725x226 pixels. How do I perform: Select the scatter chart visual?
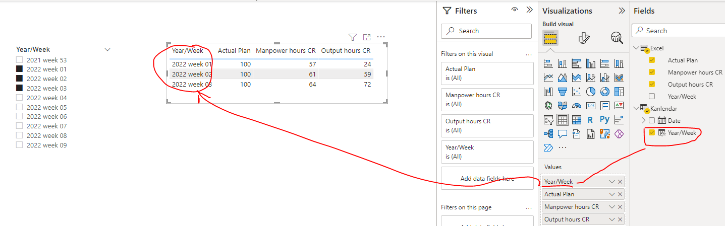(x=577, y=92)
